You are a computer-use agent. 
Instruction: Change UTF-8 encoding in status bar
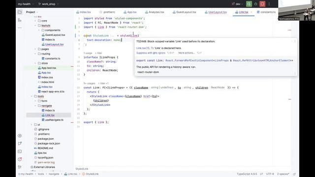click(270, 174)
